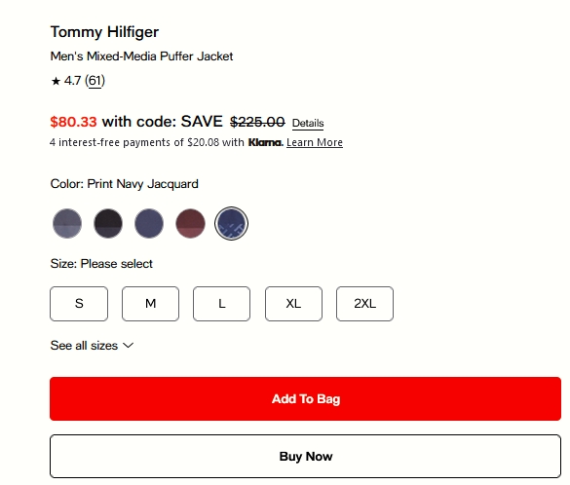
Task: Click the Buy Now button
Action: [x=305, y=457]
